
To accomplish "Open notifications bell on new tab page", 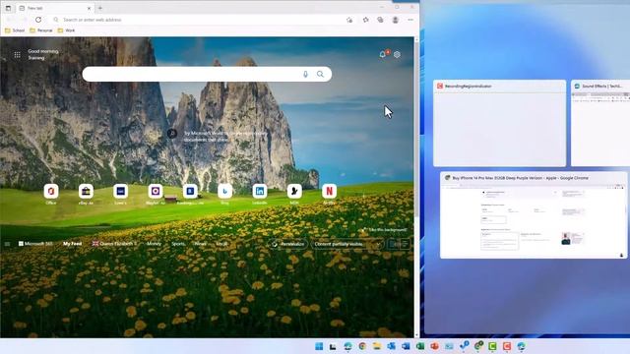I will (x=383, y=55).
